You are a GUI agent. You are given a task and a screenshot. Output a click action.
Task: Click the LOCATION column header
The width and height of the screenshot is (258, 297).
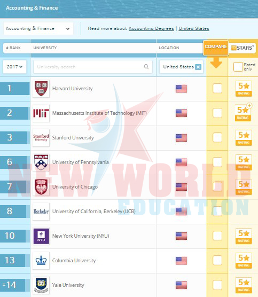click(169, 48)
